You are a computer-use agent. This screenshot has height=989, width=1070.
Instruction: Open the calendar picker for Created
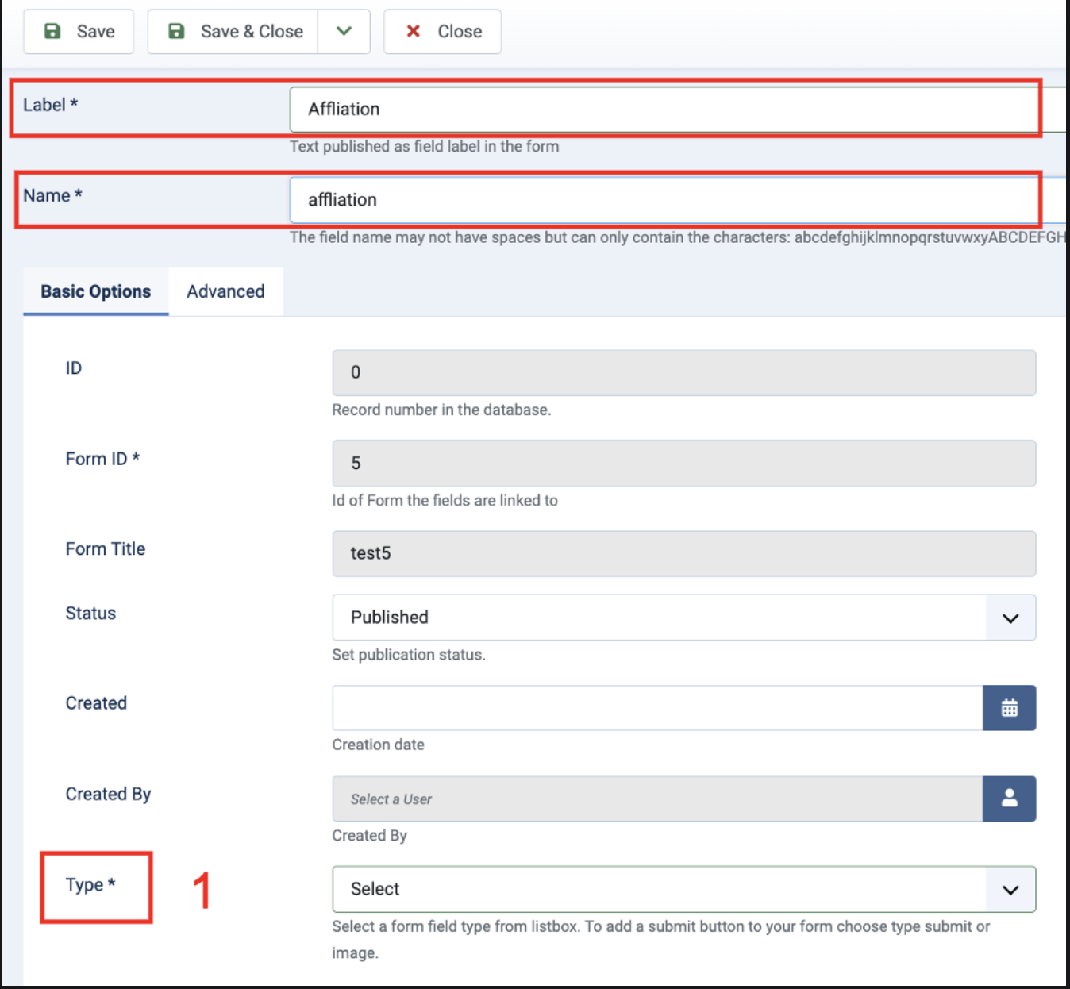point(1009,708)
